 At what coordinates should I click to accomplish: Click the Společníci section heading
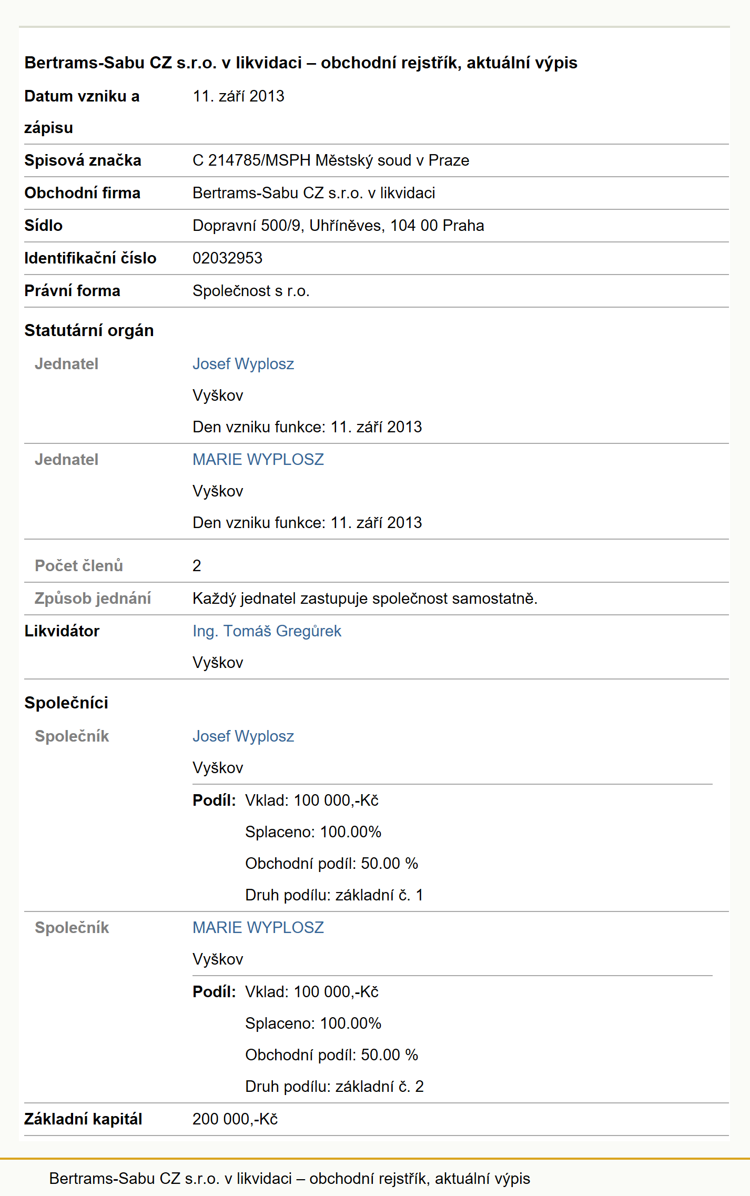[x=66, y=703]
